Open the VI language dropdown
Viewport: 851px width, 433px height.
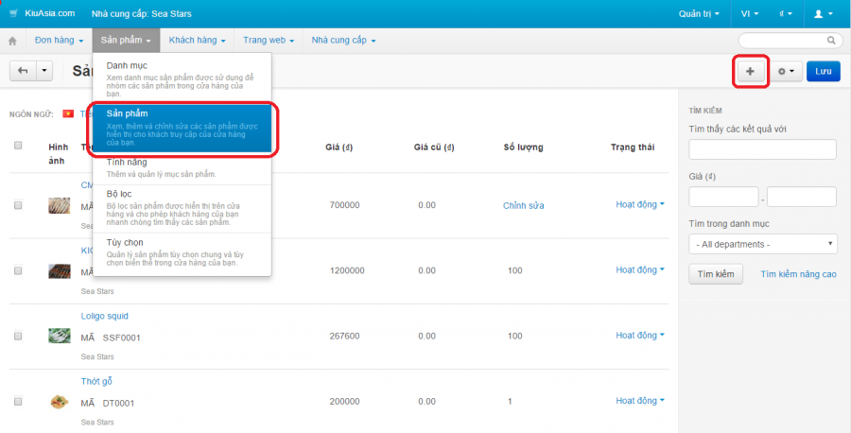click(x=750, y=13)
